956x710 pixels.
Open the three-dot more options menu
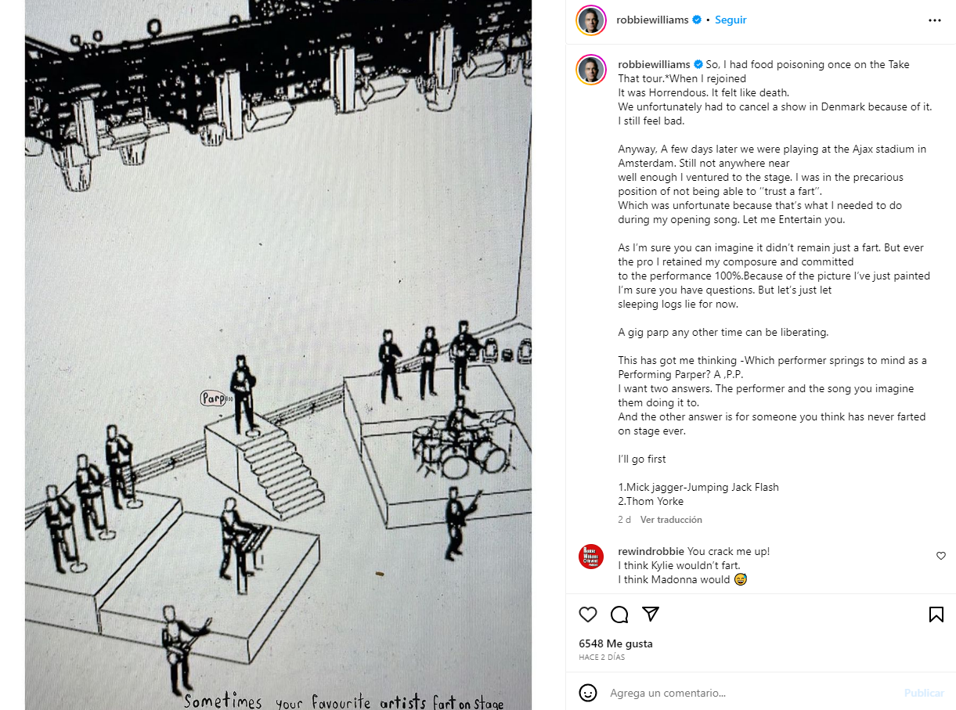click(935, 20)
